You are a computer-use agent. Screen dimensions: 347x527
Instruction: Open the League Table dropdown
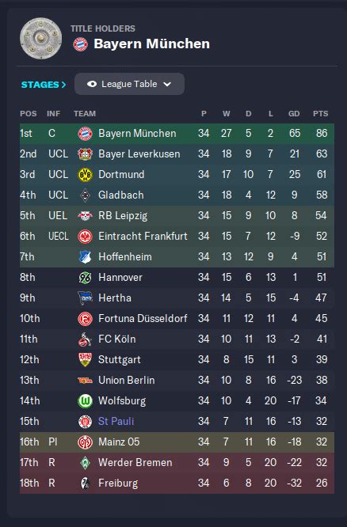pyautogui.click(x=129, y=84)
